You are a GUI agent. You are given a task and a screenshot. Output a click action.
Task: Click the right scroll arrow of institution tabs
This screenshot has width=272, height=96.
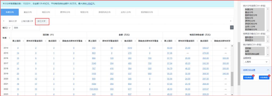click(x=231, y=21)
